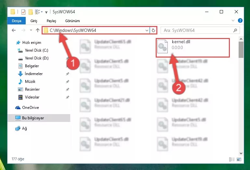Open Belgeler in the navigation pane

(x=32, y=66)
